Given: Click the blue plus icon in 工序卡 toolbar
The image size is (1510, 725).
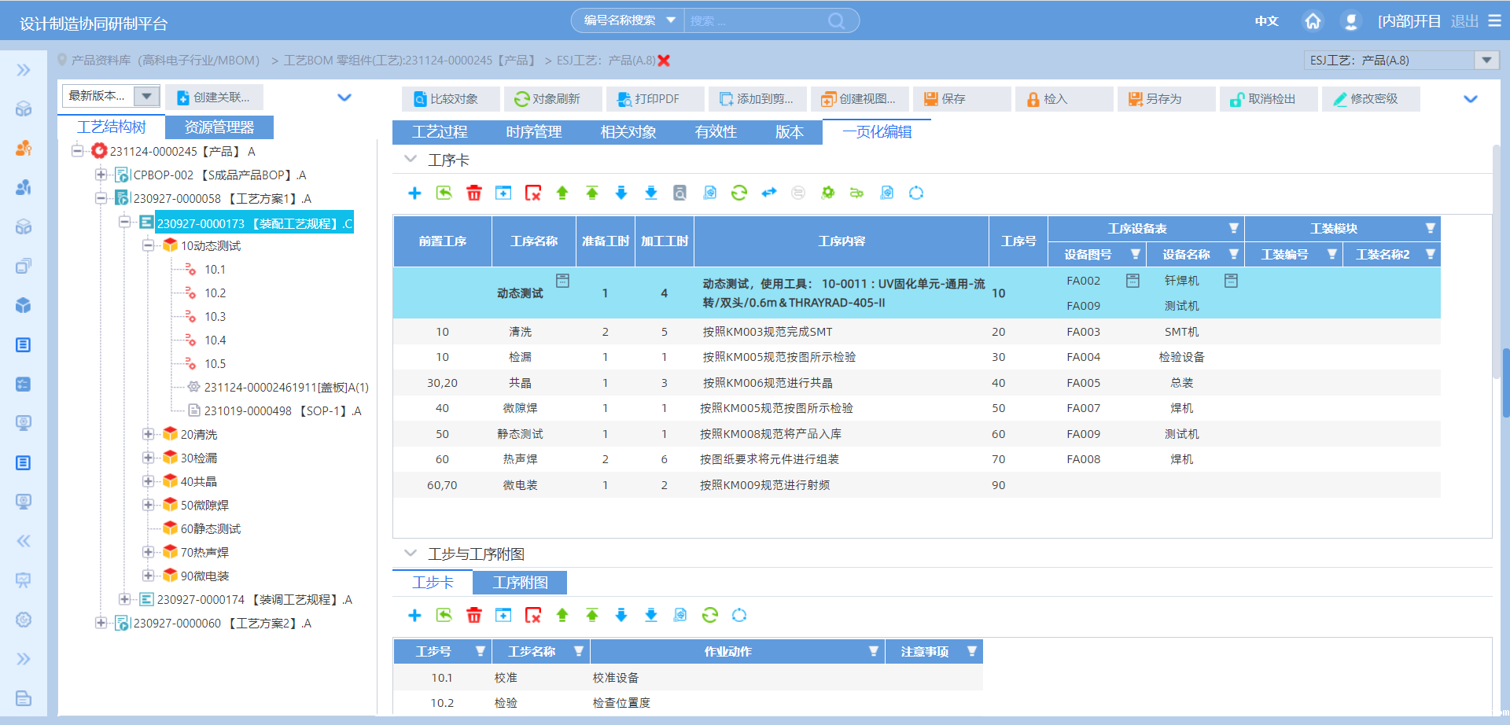Looking at the screenshot, I should (x=414, y=193).
